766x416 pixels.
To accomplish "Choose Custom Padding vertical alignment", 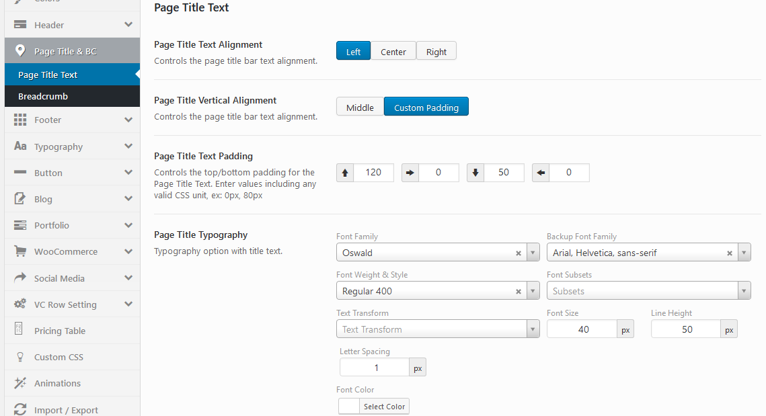I will (x=426, y=106).
